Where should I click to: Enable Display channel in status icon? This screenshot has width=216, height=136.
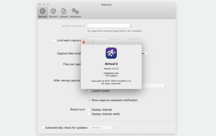pyautogui.click(x=89, y=110)
